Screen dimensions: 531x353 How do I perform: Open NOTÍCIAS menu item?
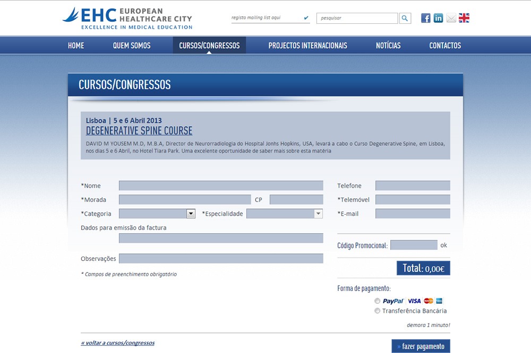388,45
